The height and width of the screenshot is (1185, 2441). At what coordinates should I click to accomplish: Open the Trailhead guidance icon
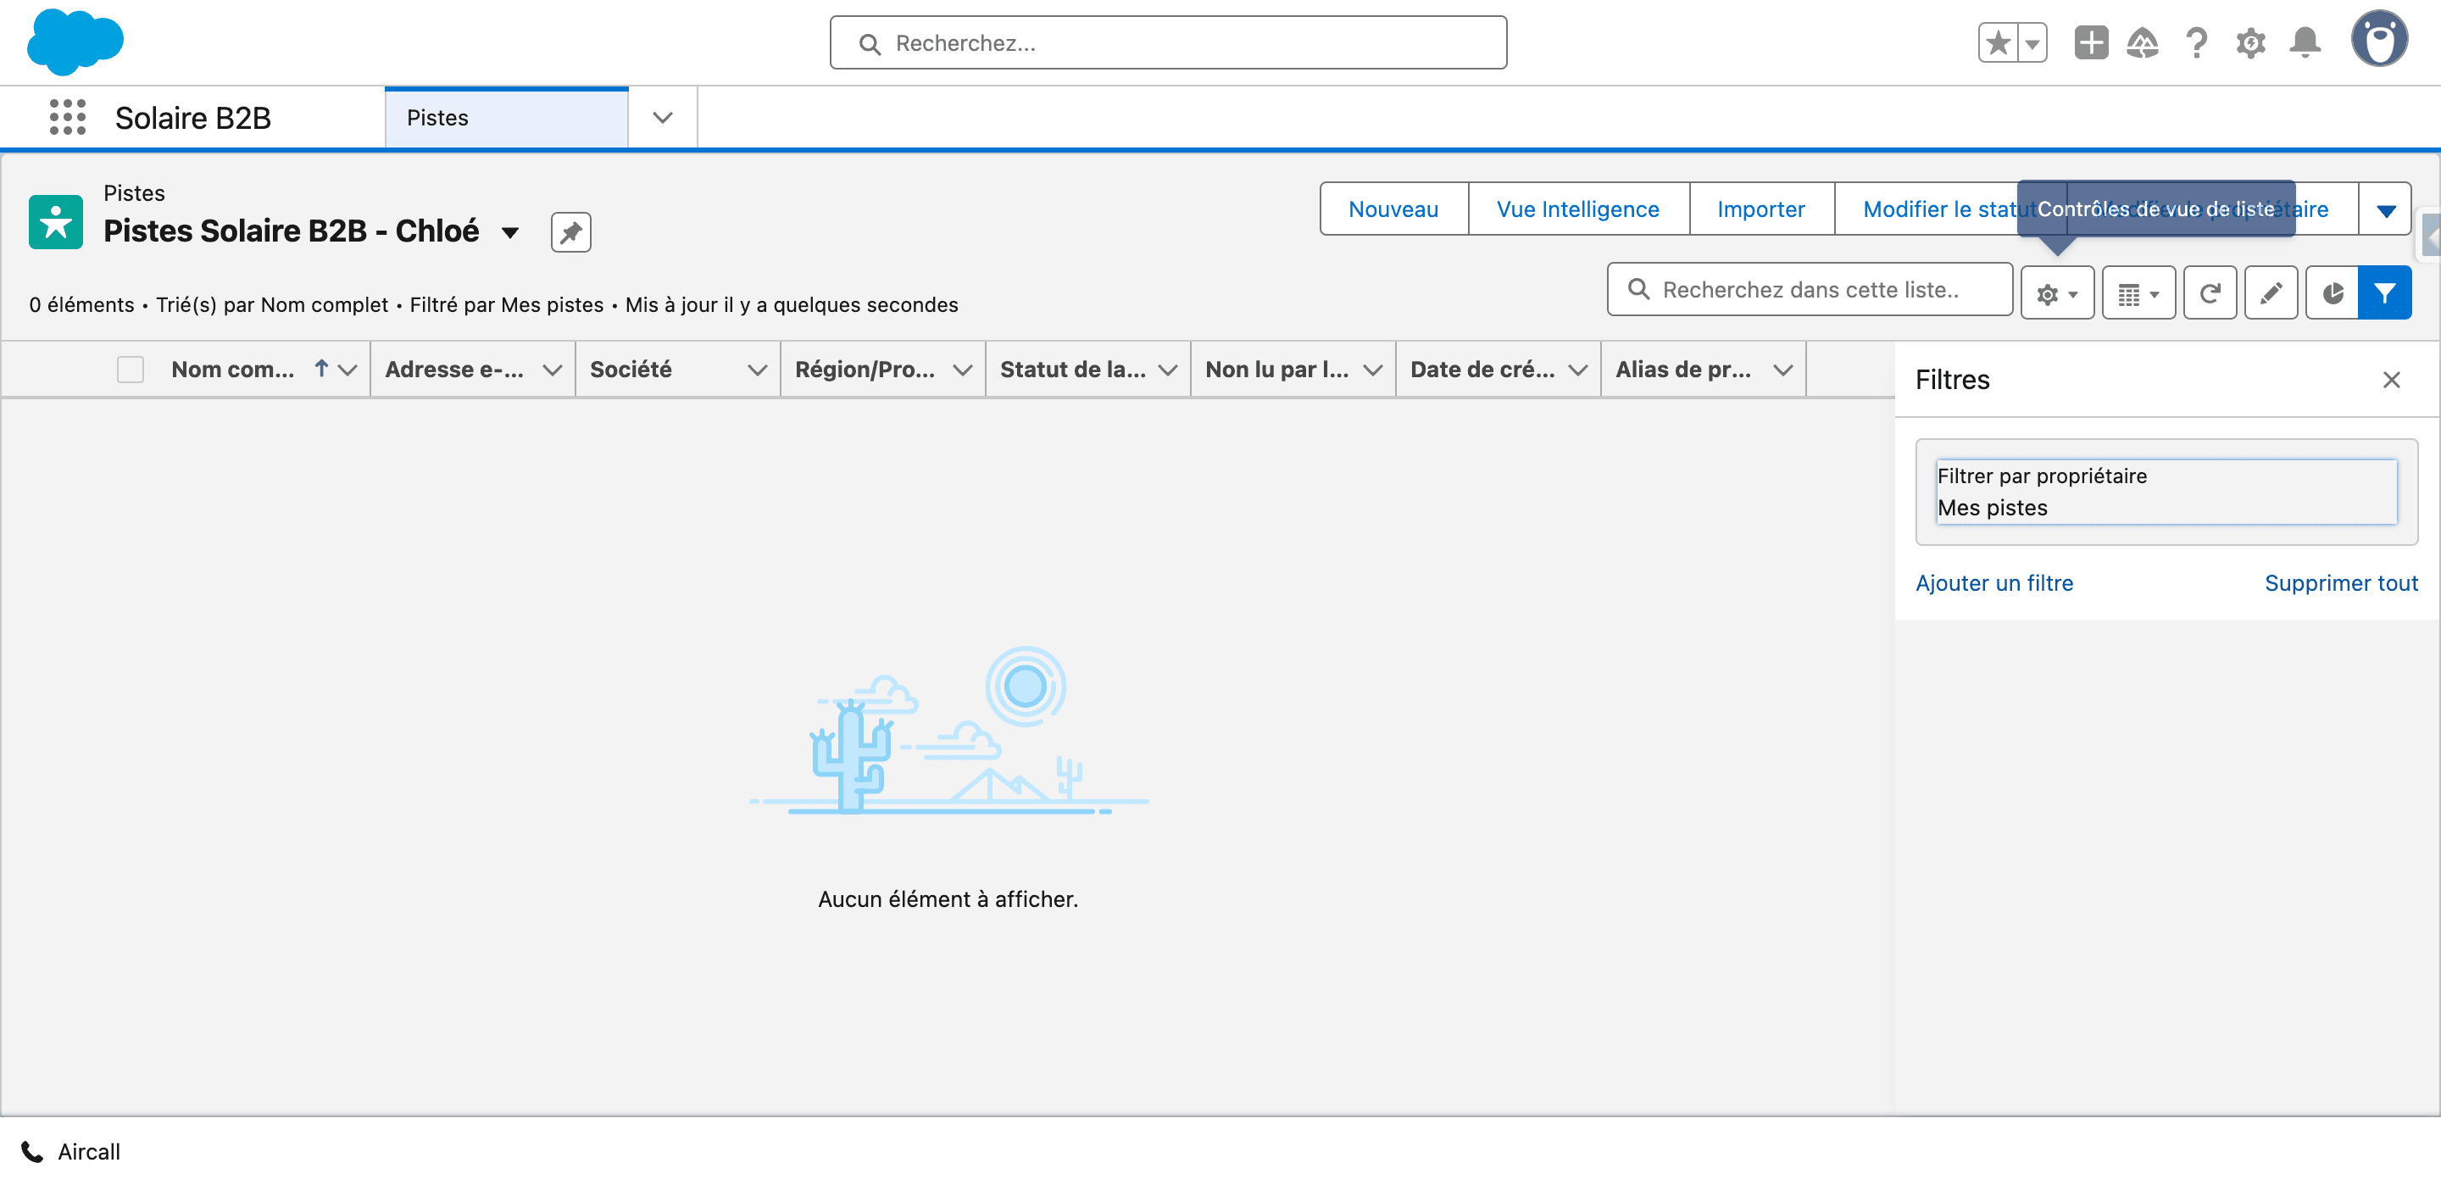coord(2143,42)
